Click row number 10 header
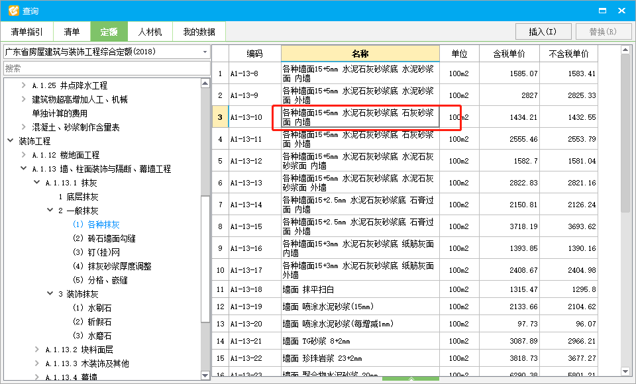The width and height of the screenshot is (636, 384). coord(220,270)
